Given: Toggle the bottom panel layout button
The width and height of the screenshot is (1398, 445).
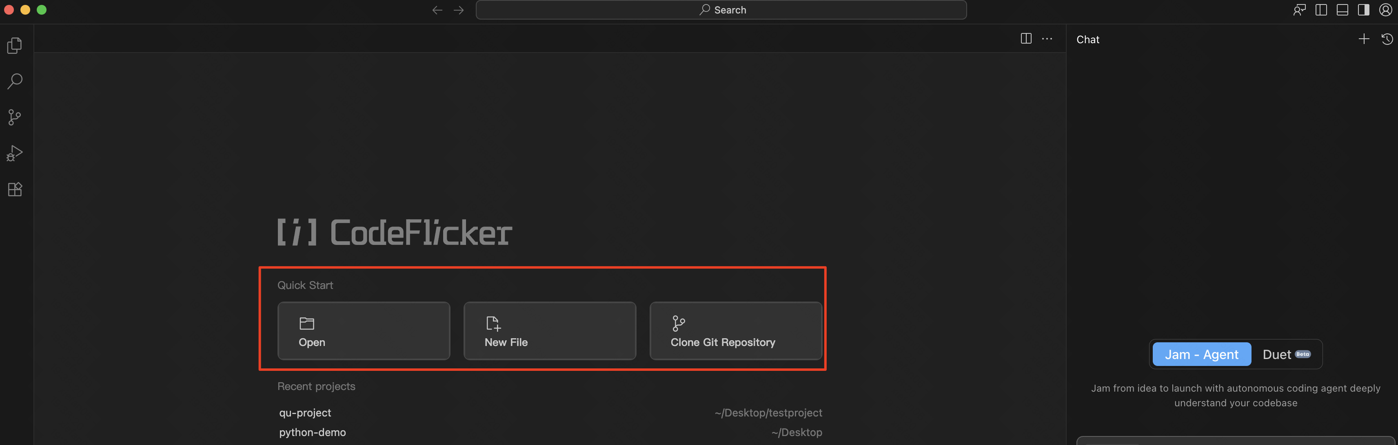Looking at the screenshot, I should [x=1342, y=10].
